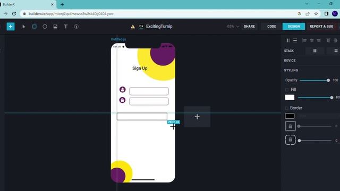Enable the Fill checkbox
The image size is (340, 191).
pos(287,90)
